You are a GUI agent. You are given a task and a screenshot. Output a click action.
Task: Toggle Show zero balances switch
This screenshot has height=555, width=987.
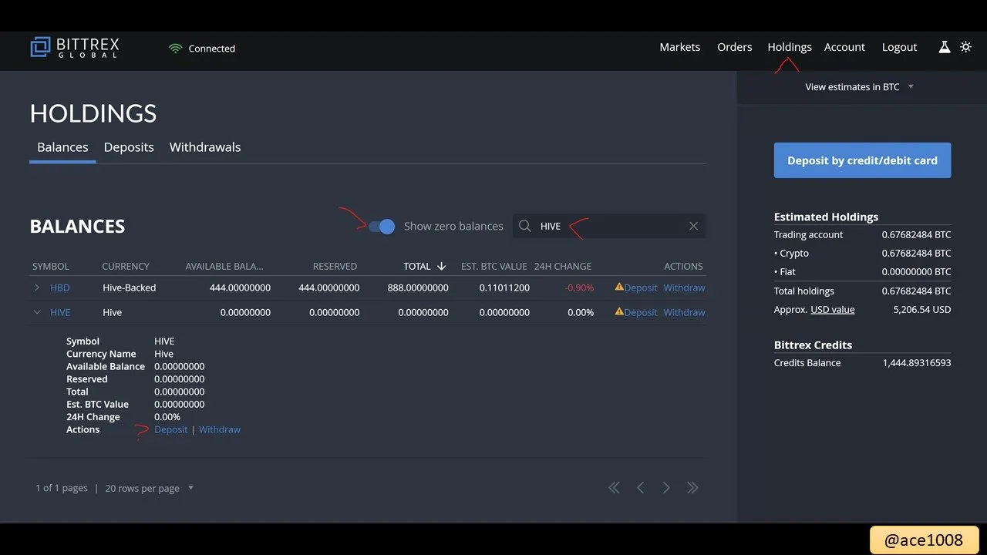[382, 226]
